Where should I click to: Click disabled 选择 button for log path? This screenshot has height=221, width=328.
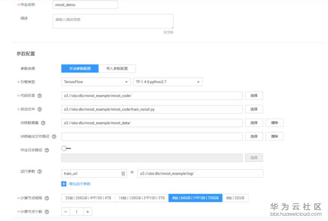[254, 158]
